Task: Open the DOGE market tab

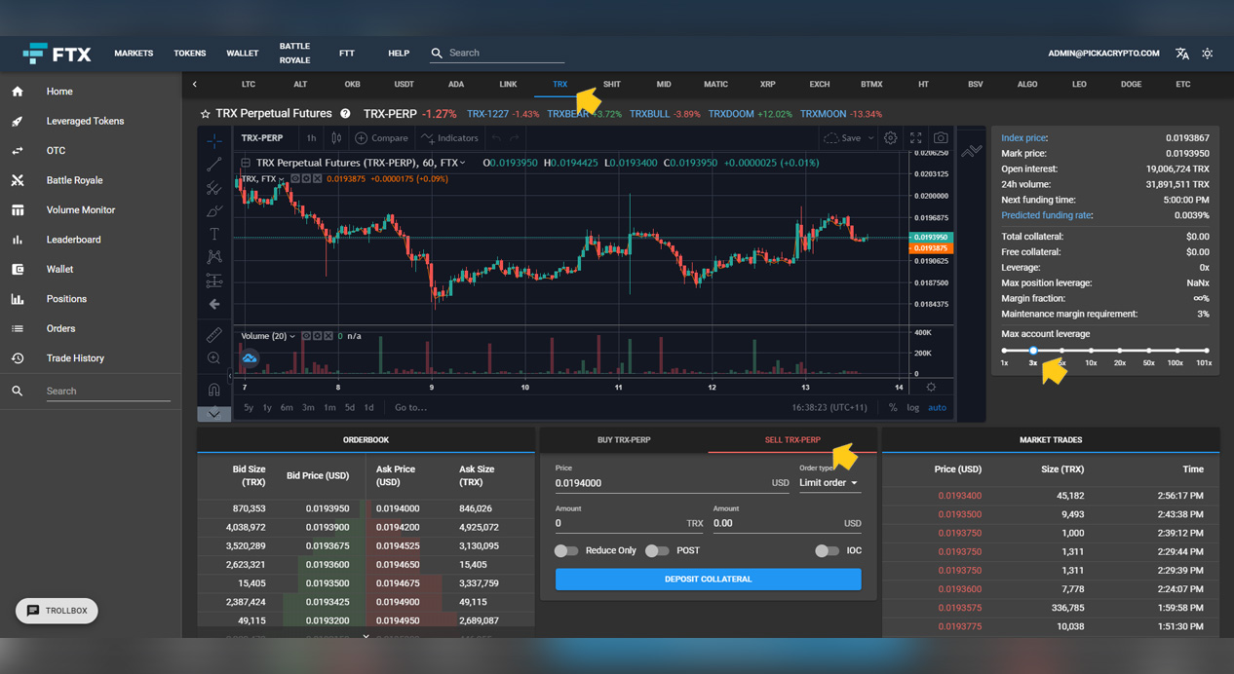Action: (1131, 85)
